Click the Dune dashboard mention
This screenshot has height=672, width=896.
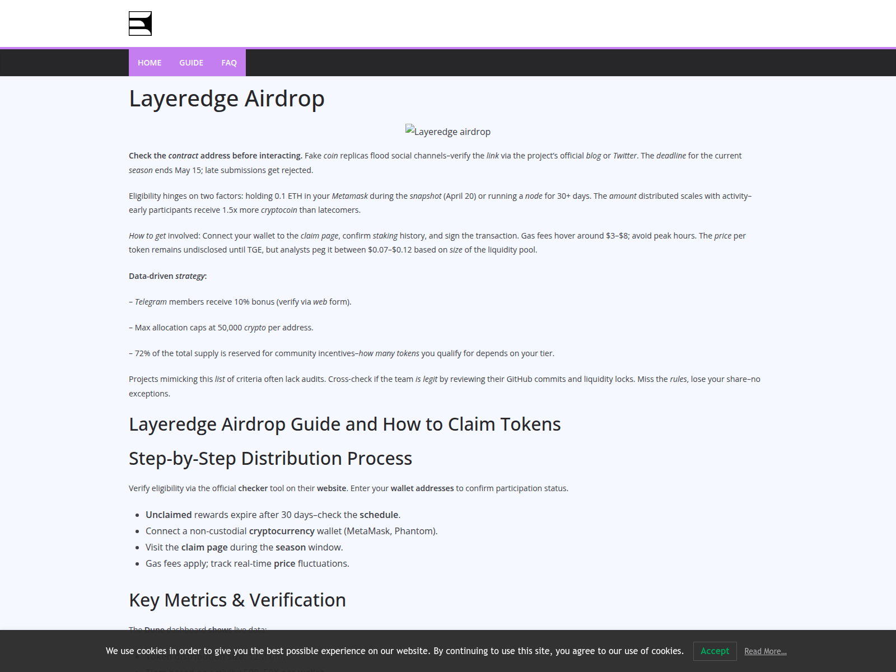153,629
